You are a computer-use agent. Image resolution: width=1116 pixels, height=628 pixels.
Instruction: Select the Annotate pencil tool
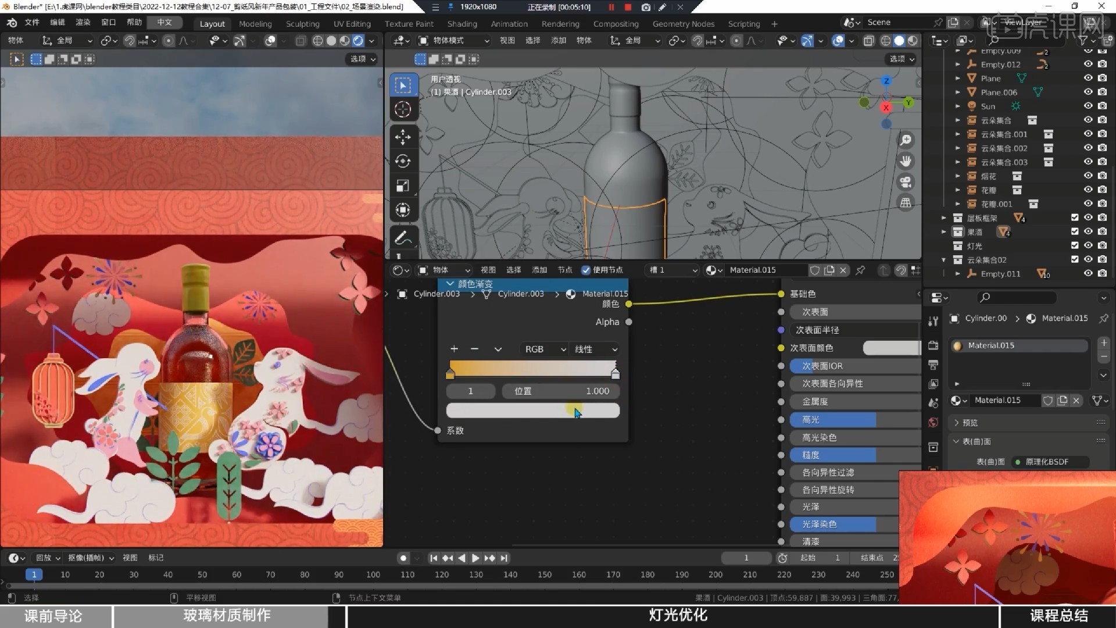point(402,238)
